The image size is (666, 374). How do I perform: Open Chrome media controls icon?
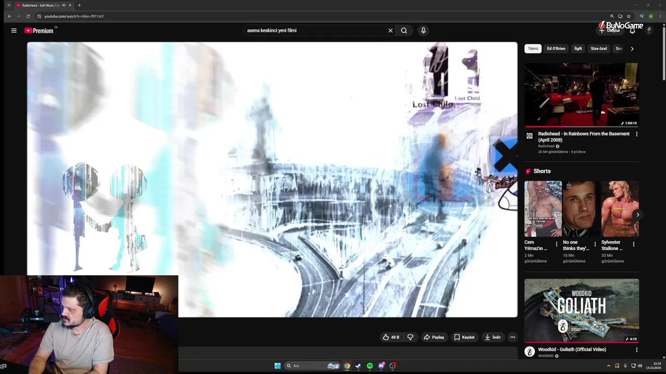642,16
